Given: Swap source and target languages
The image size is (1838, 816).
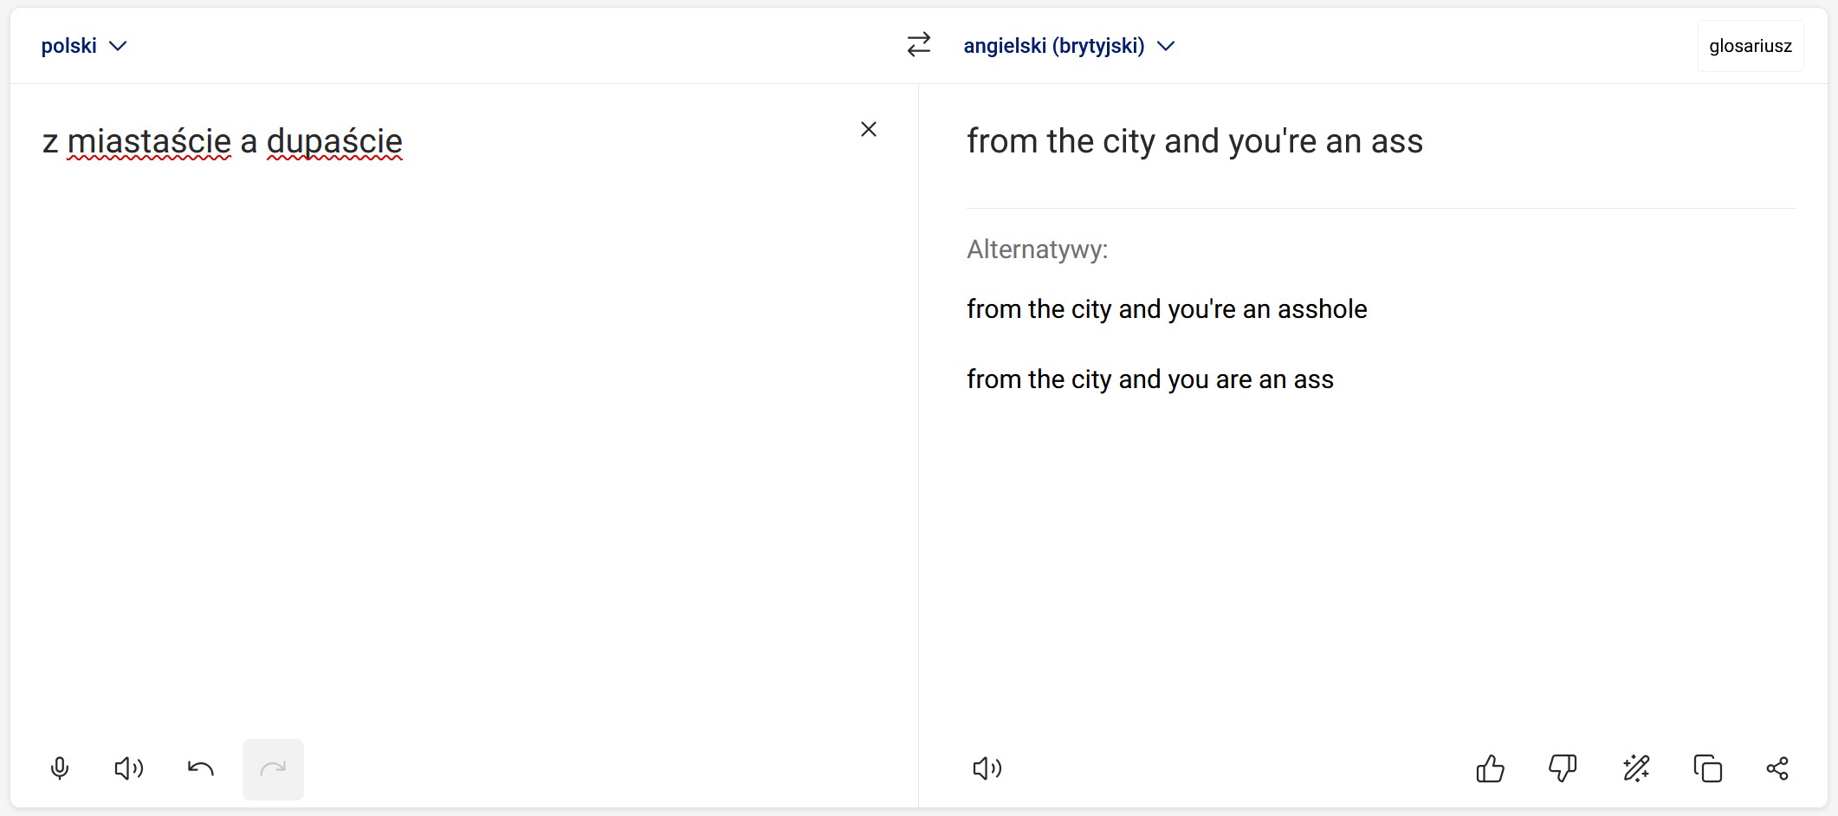Looking at the screenshot, I should [919, 45].
